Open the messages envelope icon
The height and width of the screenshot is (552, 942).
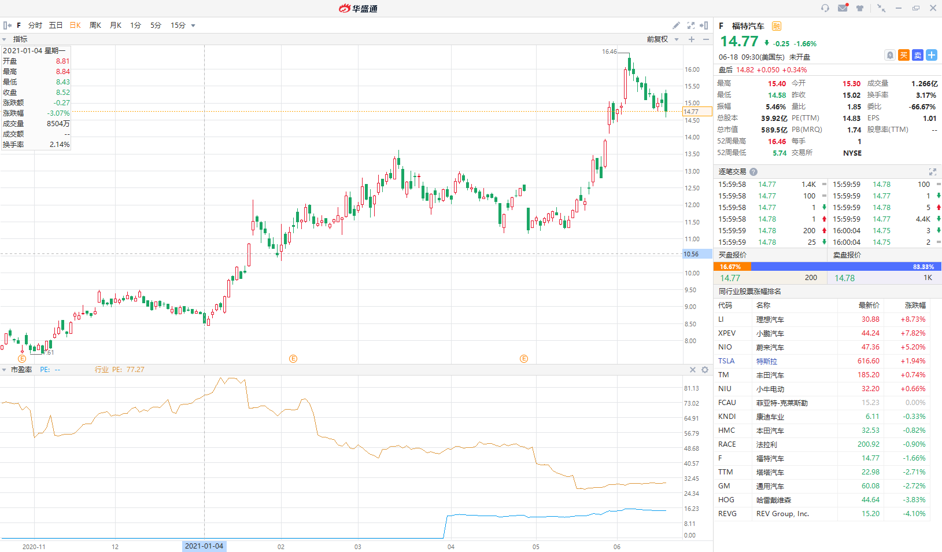843,8
